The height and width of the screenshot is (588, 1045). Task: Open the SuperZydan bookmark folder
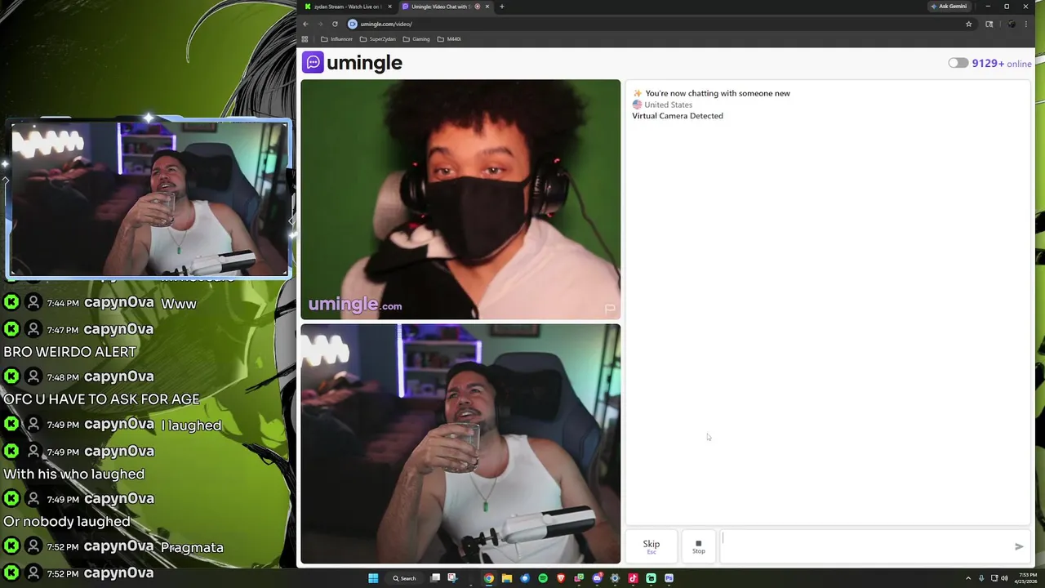point(378,39)
